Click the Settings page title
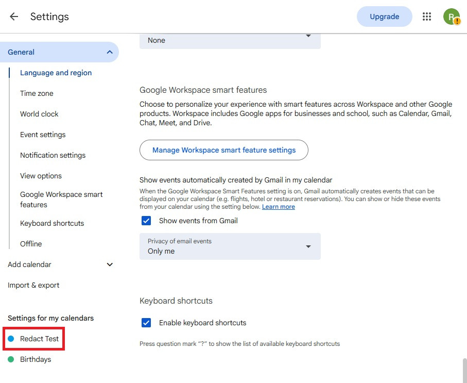 [x=49, y=16]
